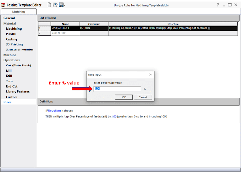Screen dimensions: 241x172
Task: Minimize the Costing Template Editor window
Action: (x=224, y=5)
